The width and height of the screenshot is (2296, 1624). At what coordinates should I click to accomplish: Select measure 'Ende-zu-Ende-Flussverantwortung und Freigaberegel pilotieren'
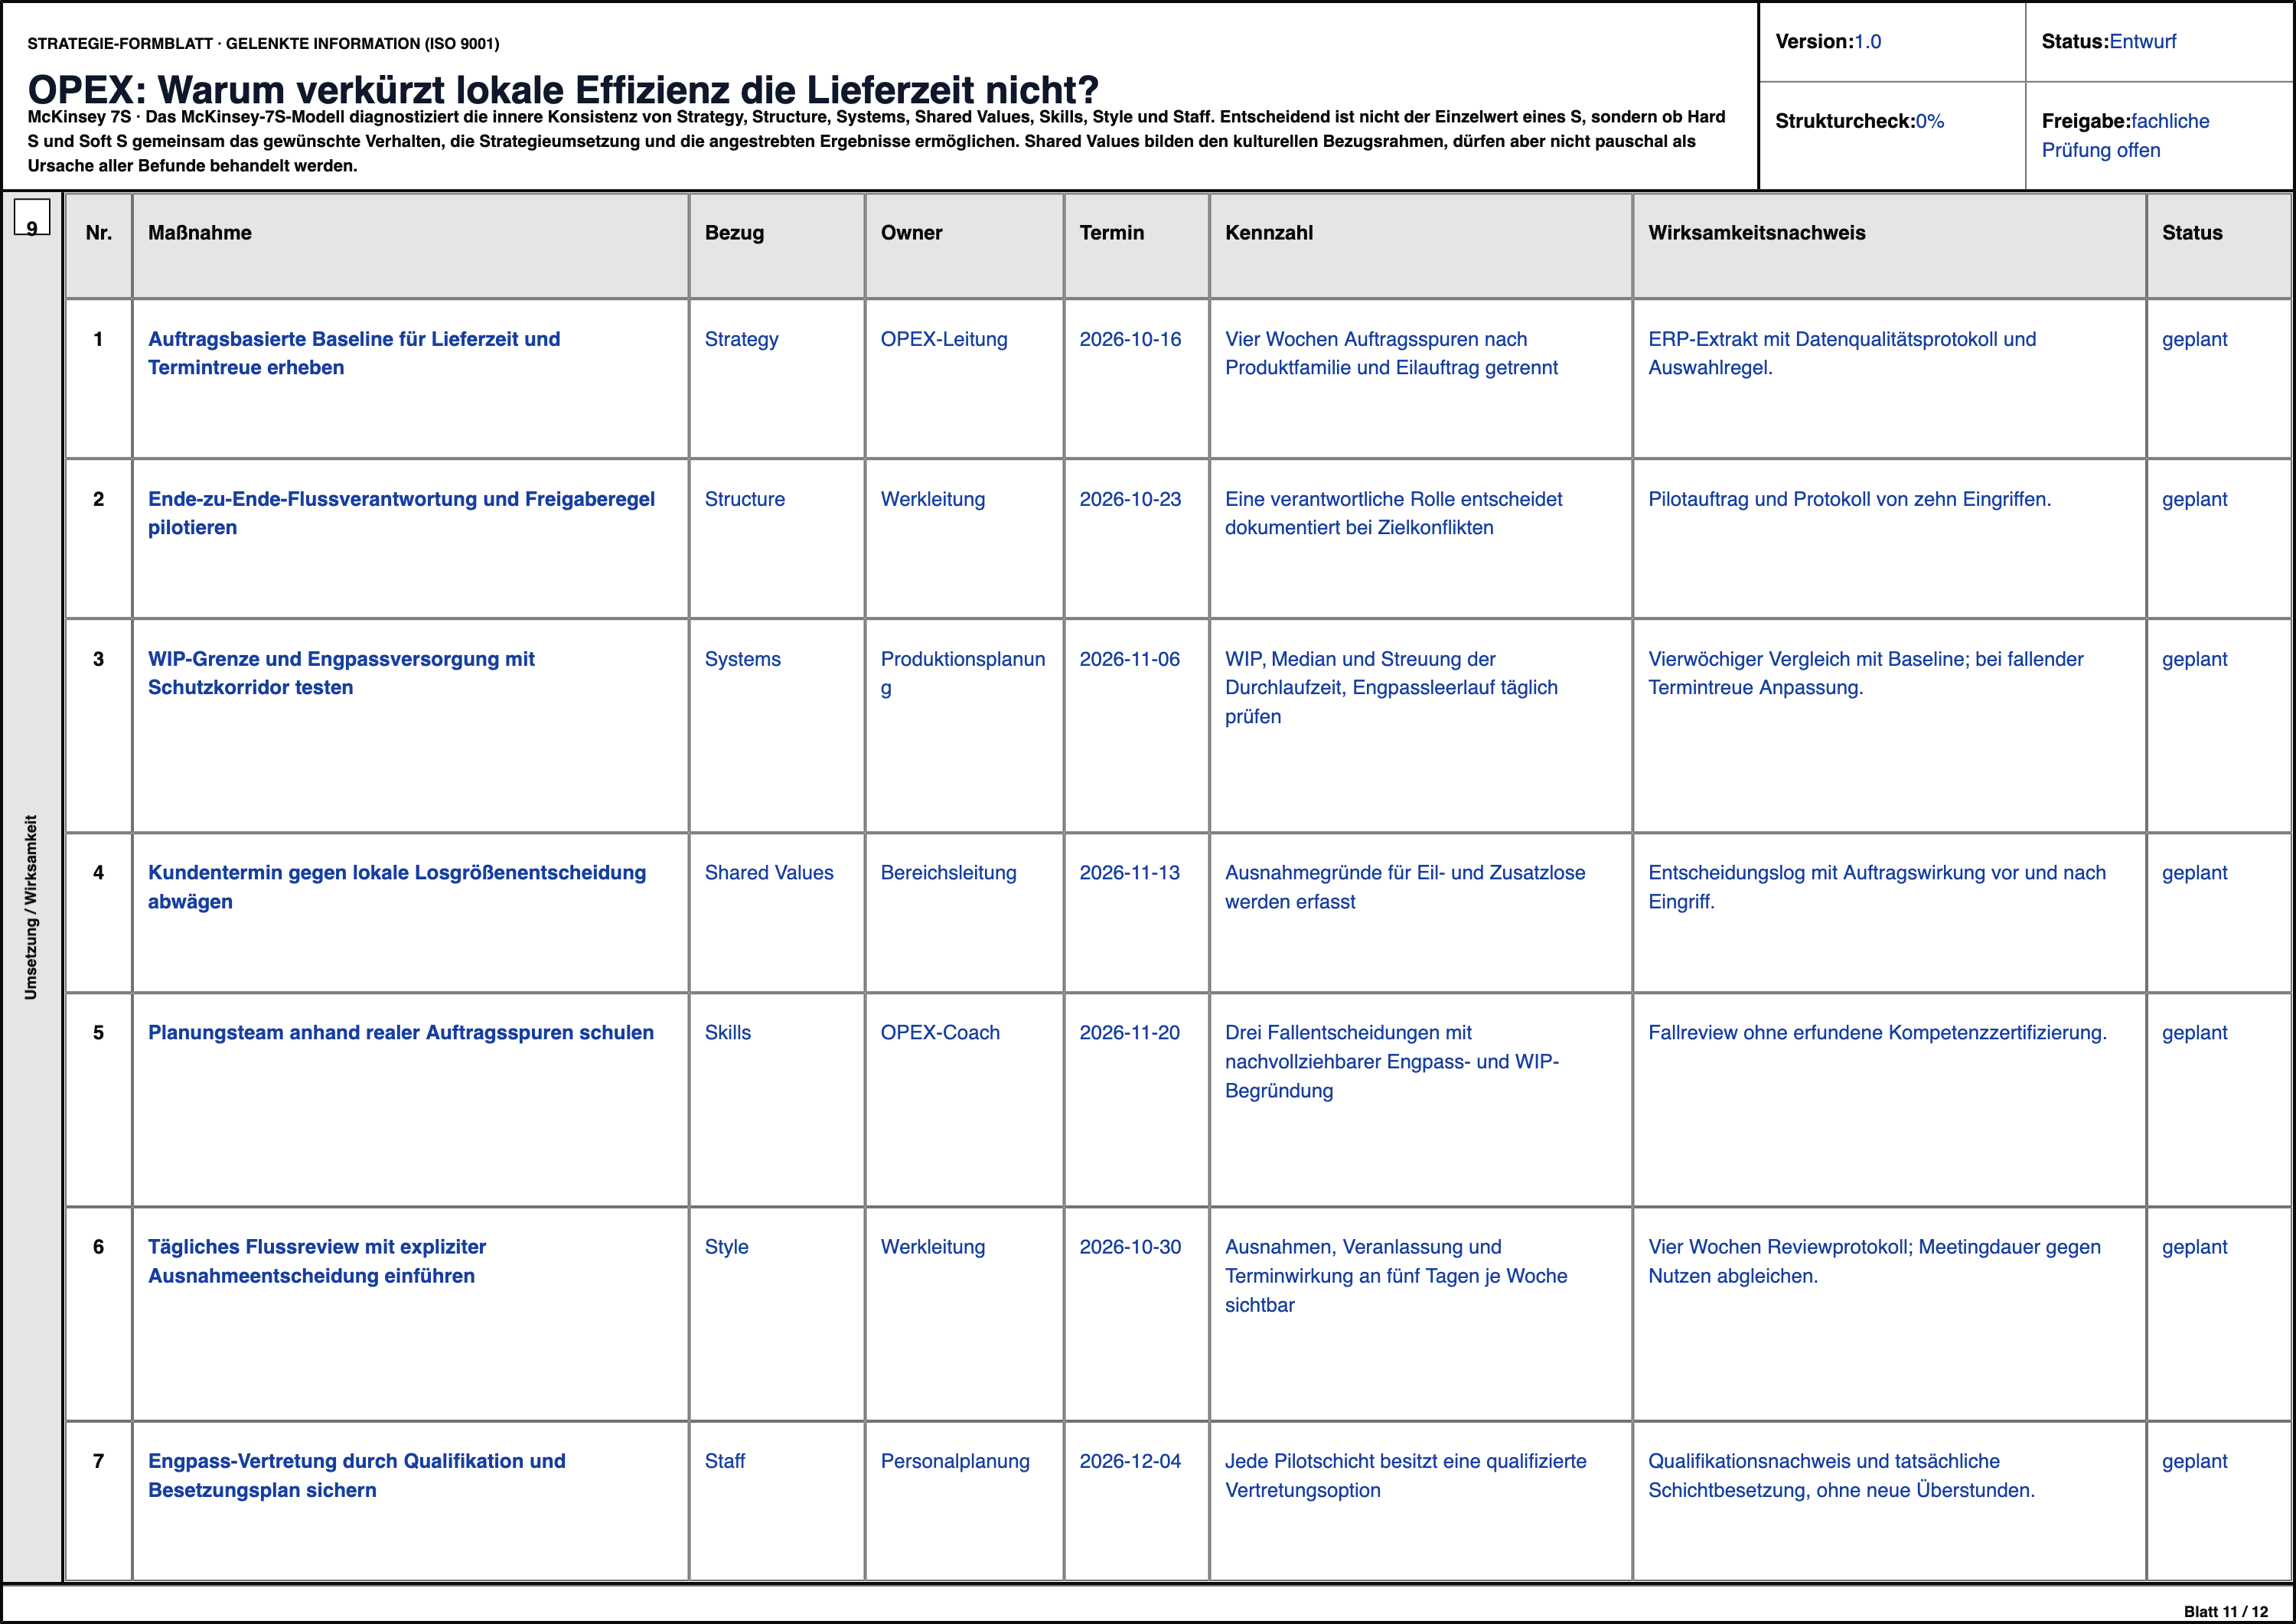(x=401, y=513)
